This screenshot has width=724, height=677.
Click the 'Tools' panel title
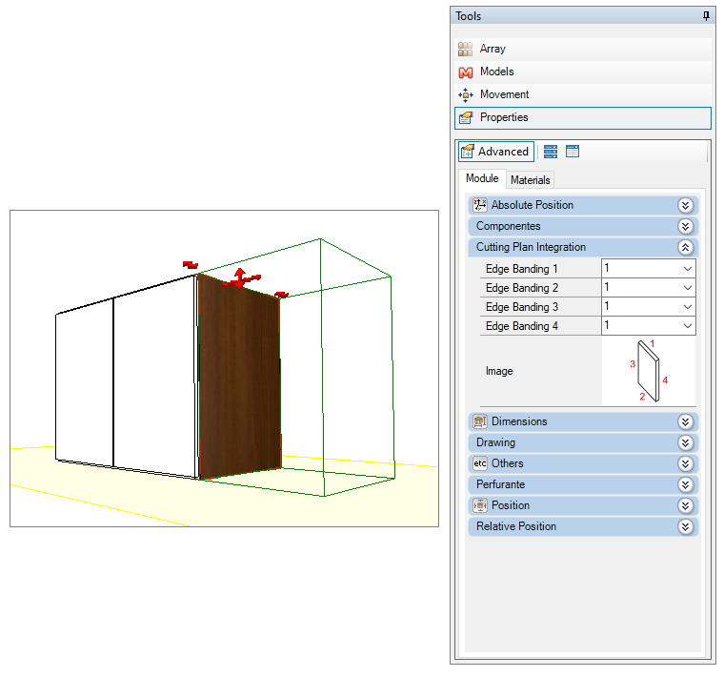click(468, 16)
